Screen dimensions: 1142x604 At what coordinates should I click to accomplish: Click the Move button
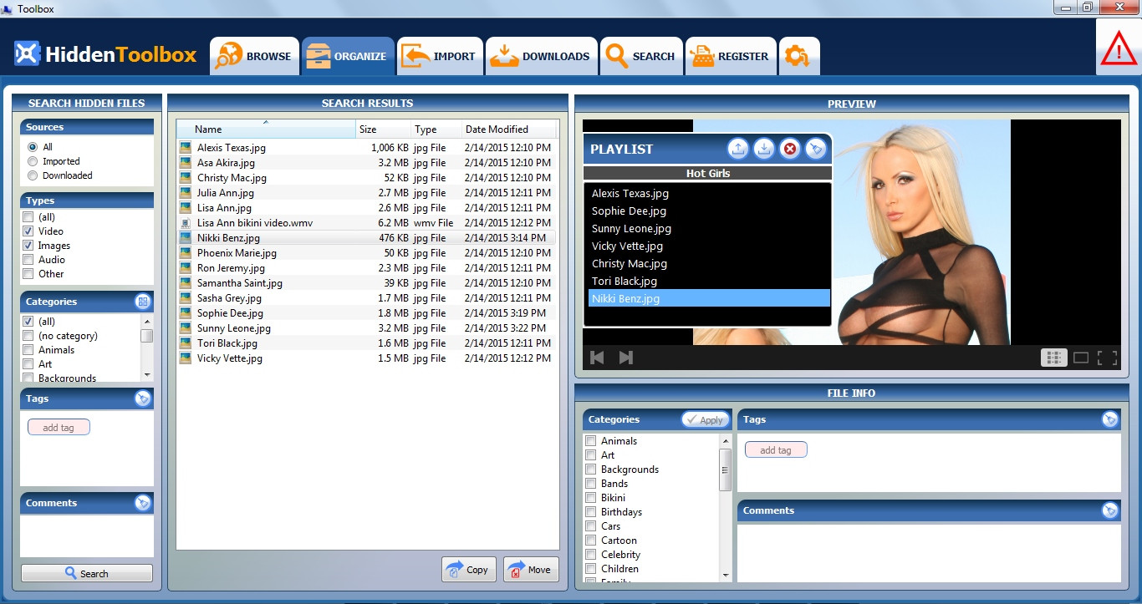coord(531,570)
